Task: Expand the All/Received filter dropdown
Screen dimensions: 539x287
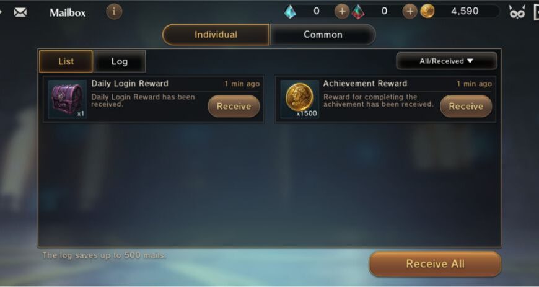Action: (x=447, y=61)
